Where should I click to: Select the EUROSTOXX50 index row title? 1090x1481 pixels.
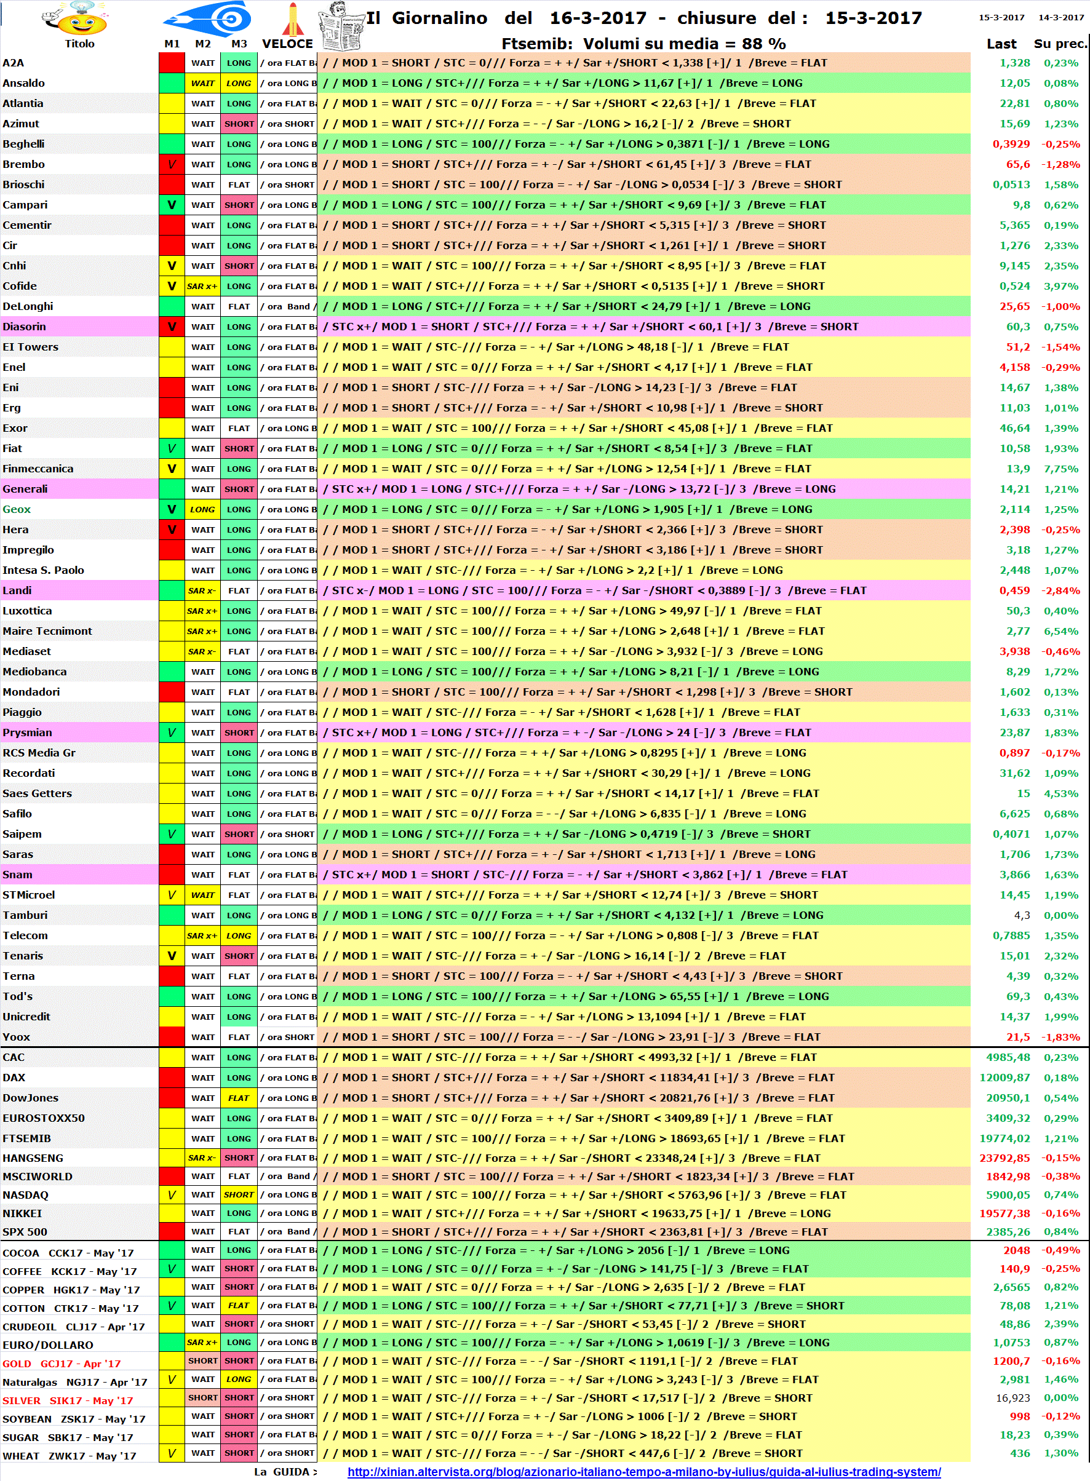pos(44,1118)
